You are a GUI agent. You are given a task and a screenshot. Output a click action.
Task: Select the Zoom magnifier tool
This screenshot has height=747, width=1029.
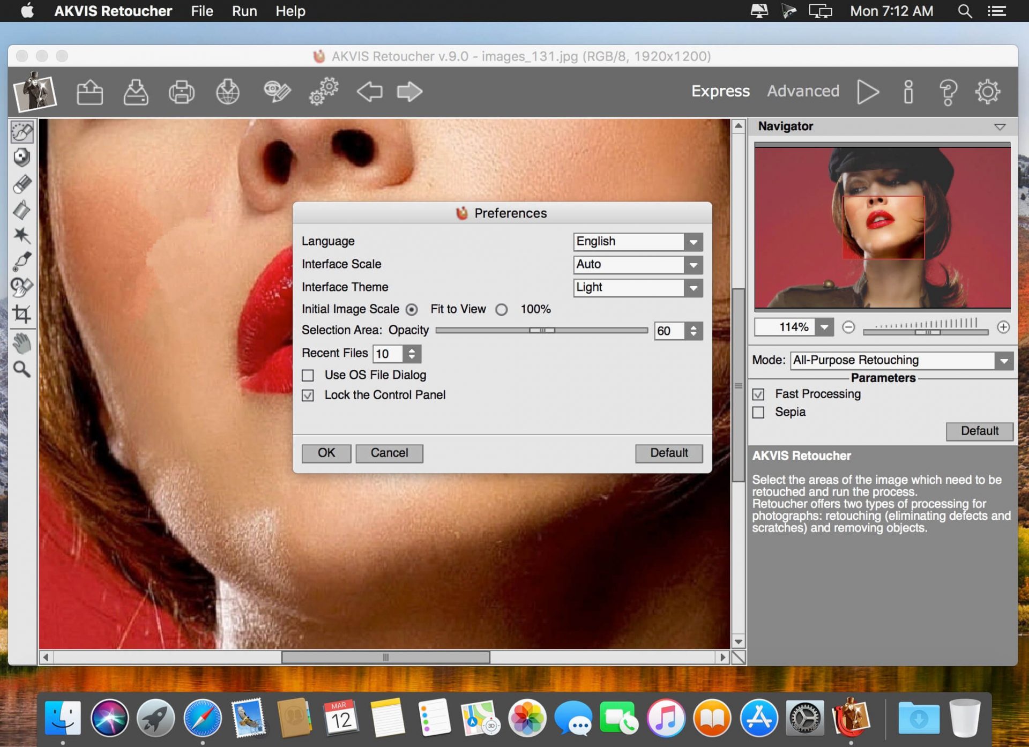pyautogui.click(x=22, y=369)
